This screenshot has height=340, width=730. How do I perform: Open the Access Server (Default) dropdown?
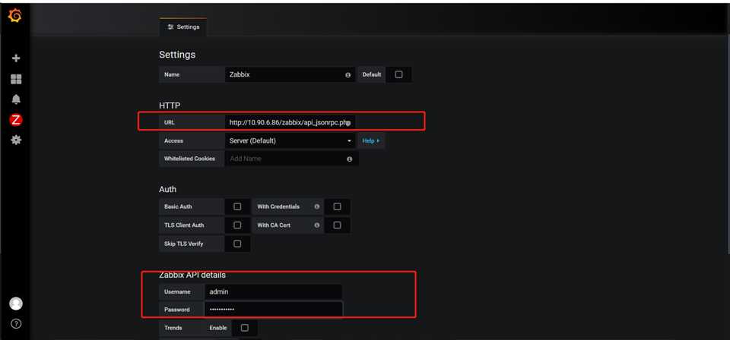290,140
